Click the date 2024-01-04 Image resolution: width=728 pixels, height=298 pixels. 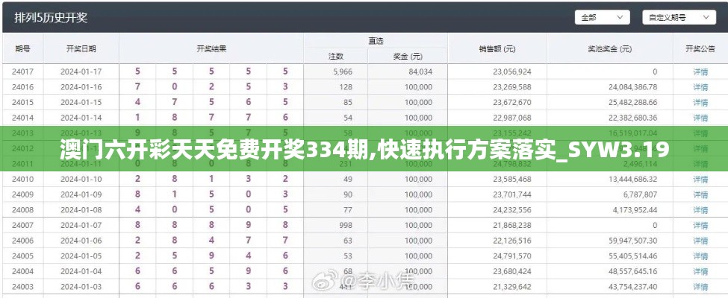[x=81, y=271]
